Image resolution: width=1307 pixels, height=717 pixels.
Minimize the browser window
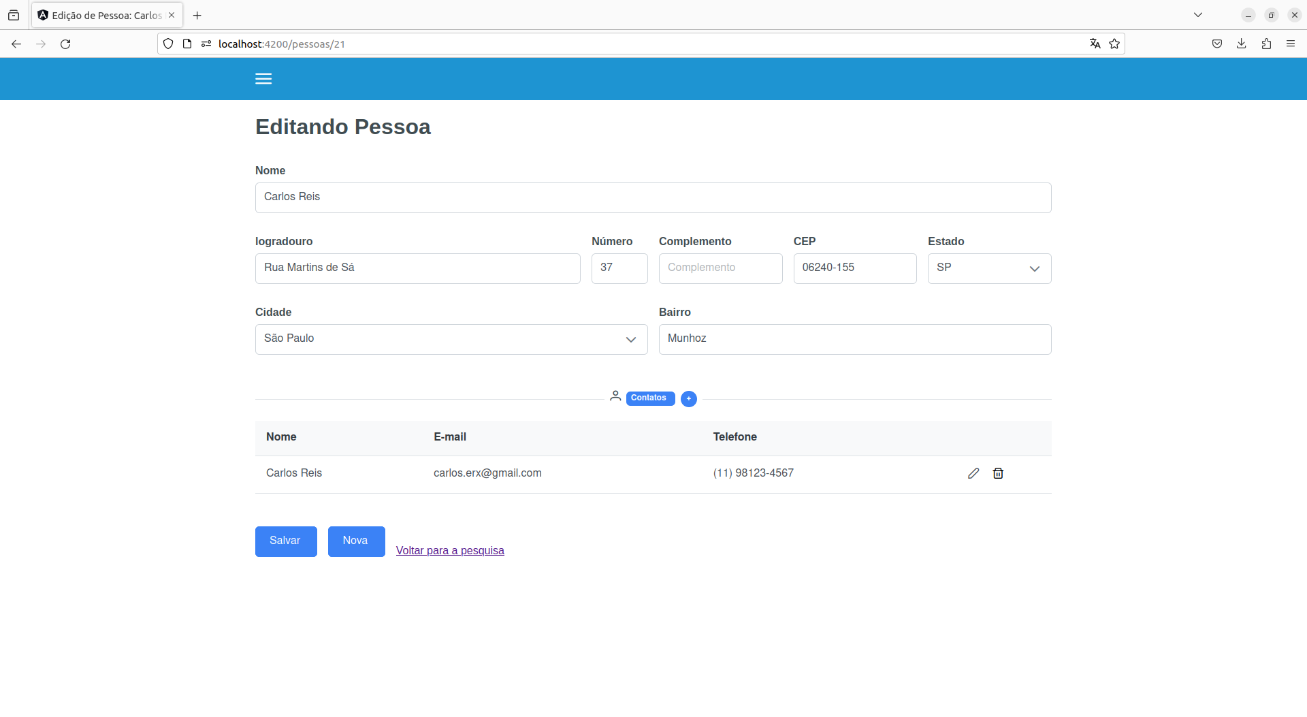[x=1248, y=15]
